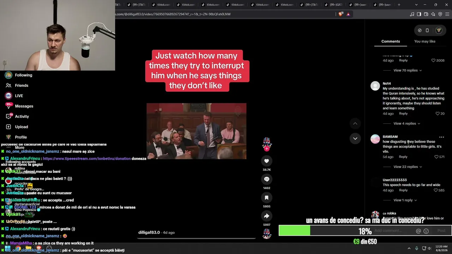Toggle the Brave sidebar panel icon
This screenshot has width=452, height=254.
[419, 14]
